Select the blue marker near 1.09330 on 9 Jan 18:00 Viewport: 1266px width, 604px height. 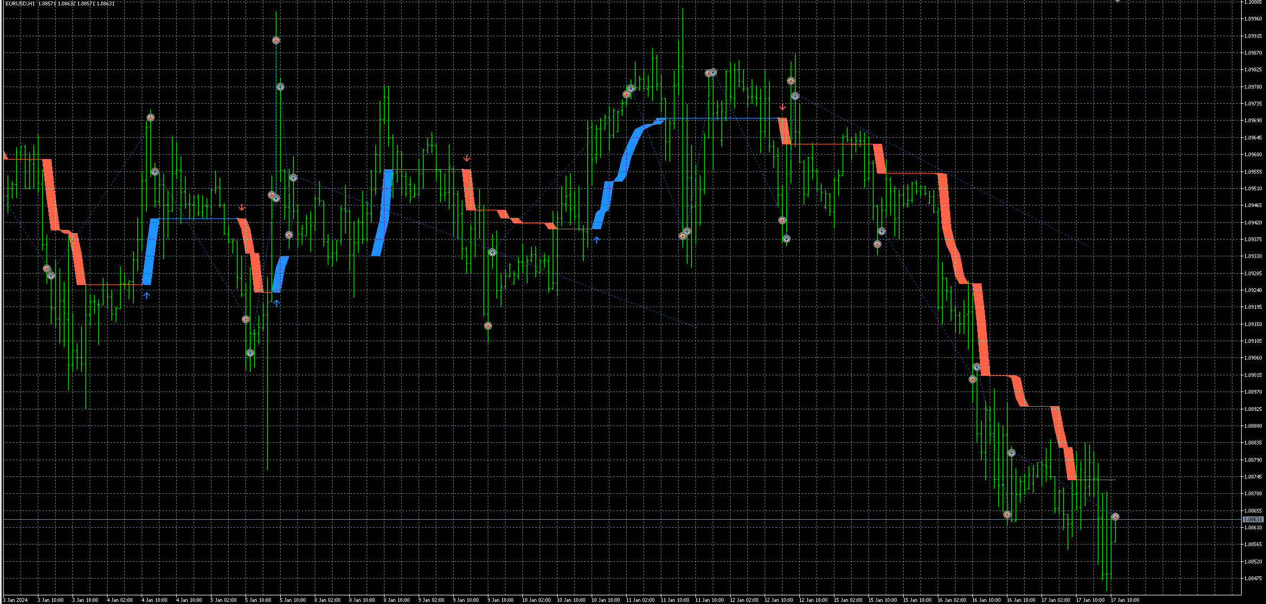coord(492,253)
